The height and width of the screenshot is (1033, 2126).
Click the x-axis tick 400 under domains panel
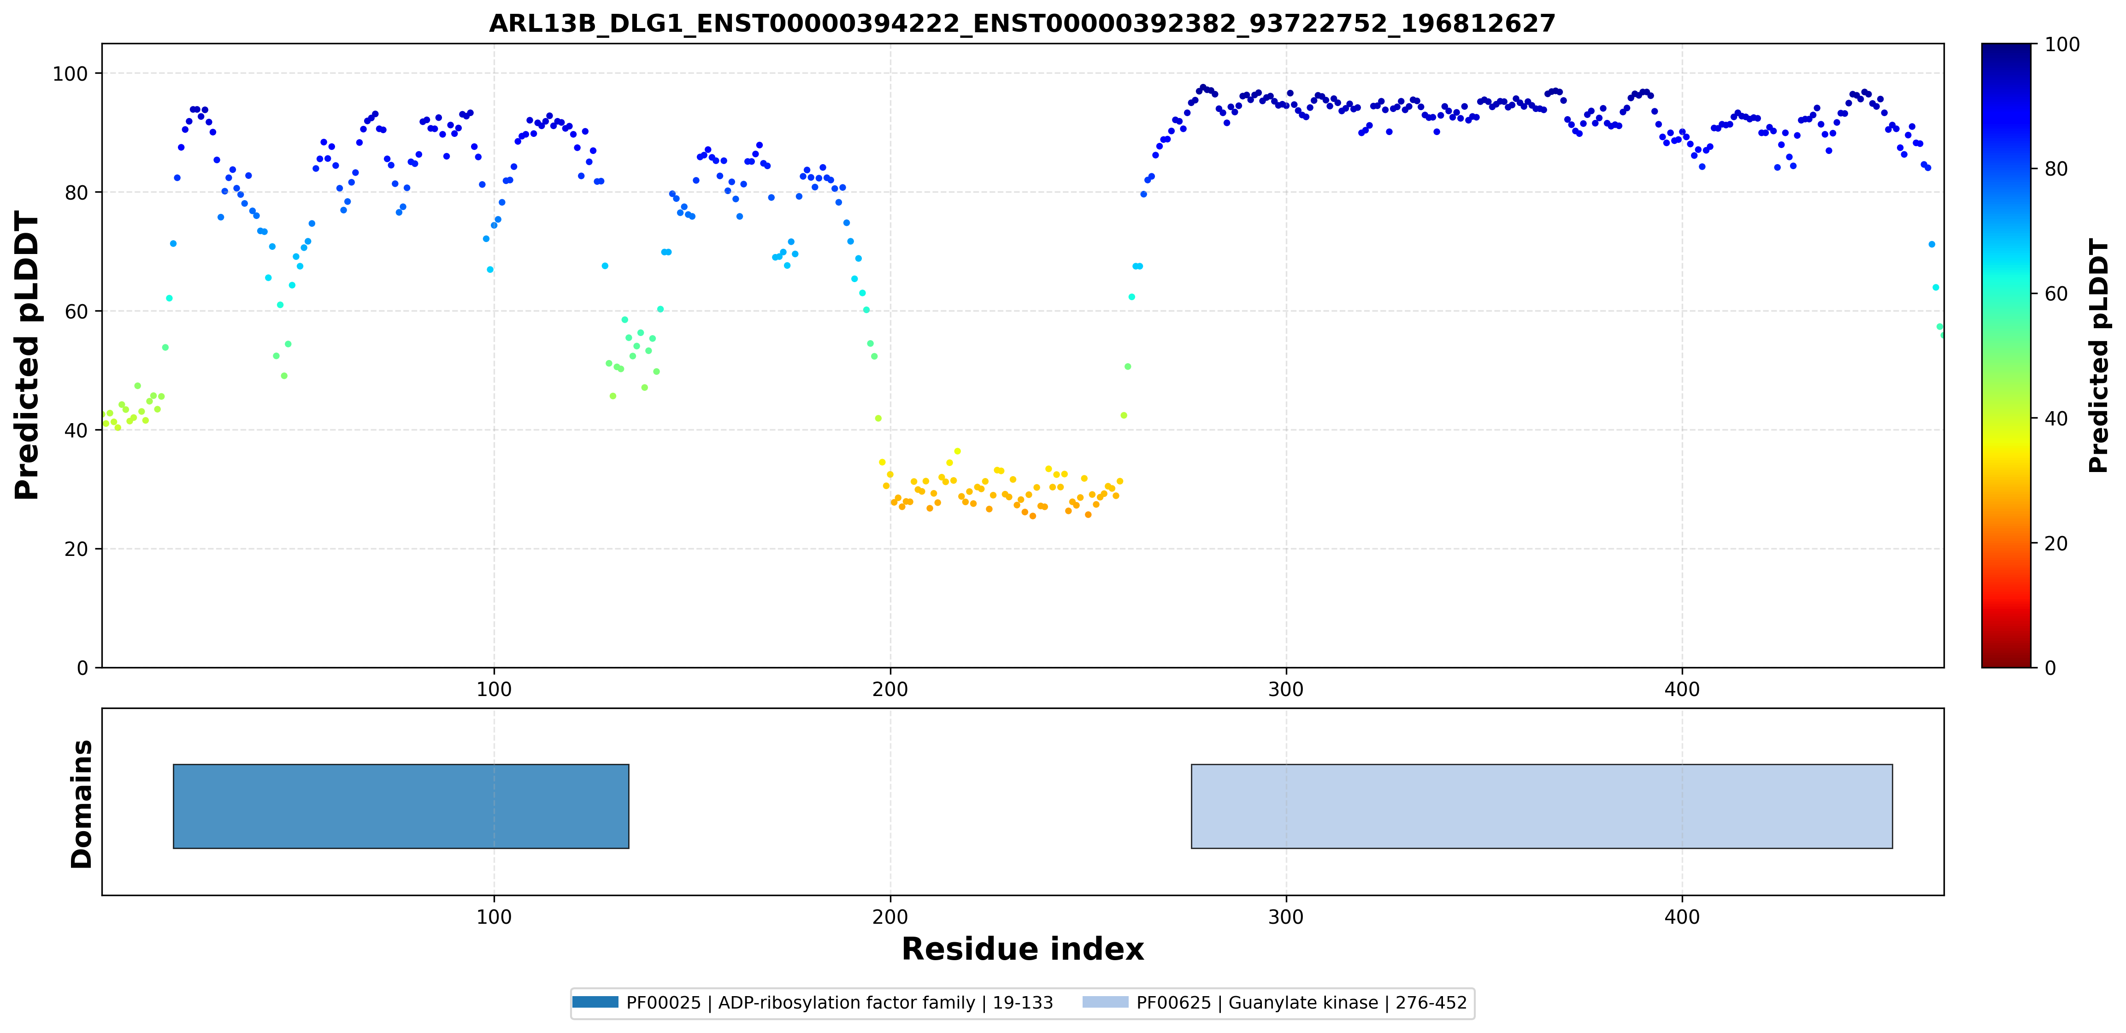(1682, 916)
